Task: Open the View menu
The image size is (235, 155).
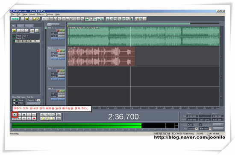Action: point(25,15)
